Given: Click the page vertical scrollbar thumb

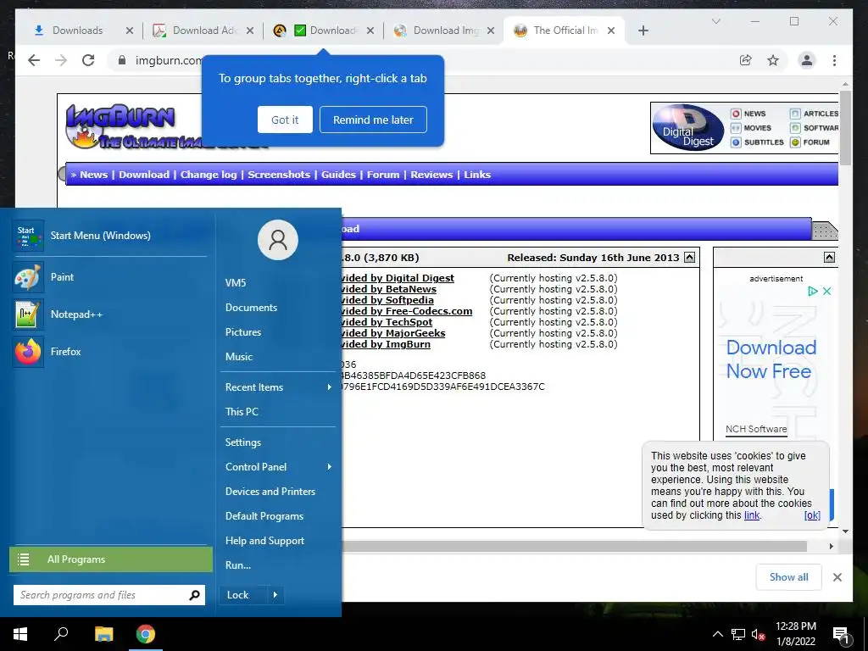Looking at the screenshot, I should [x=845, y=127].
